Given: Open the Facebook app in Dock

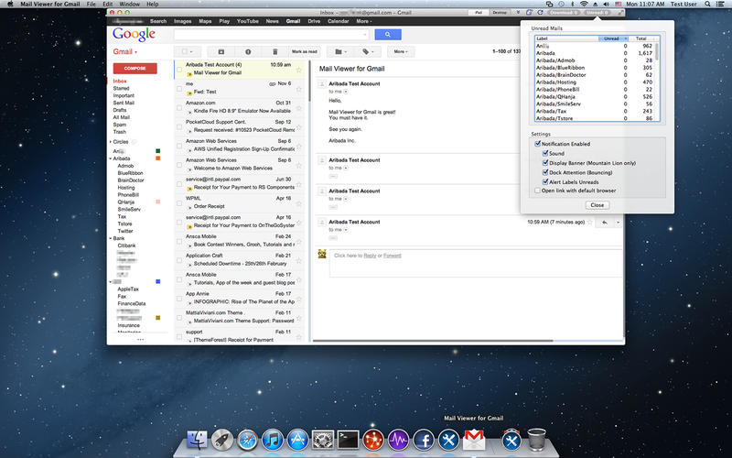Looking at the screenshot, I should click(424, 440).
